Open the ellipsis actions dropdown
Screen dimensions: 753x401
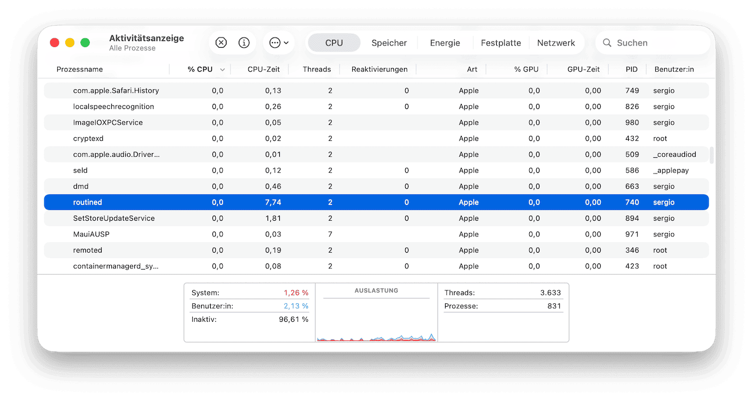point(278,43)
